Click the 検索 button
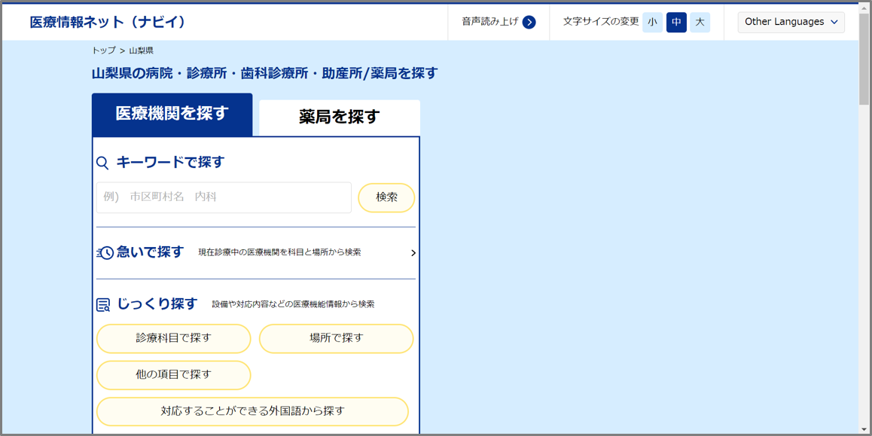872x436 pixels. coord(386,197)
